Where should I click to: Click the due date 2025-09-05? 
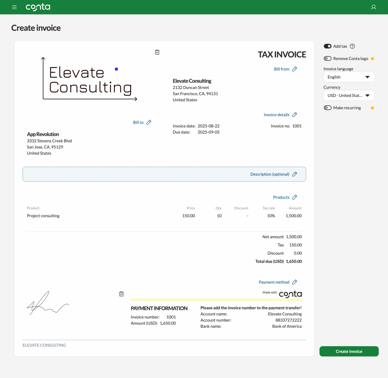(x=209, y=132)
